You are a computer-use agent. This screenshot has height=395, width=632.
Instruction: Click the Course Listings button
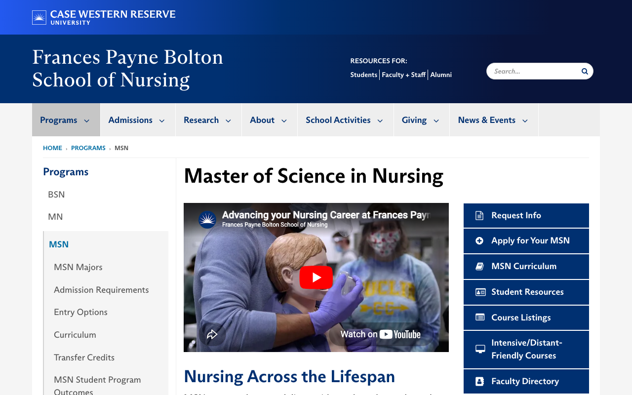[526, 317]
